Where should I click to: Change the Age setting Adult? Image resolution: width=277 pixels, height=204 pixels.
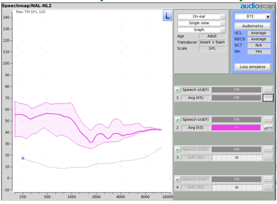click(x=212, y=36)
